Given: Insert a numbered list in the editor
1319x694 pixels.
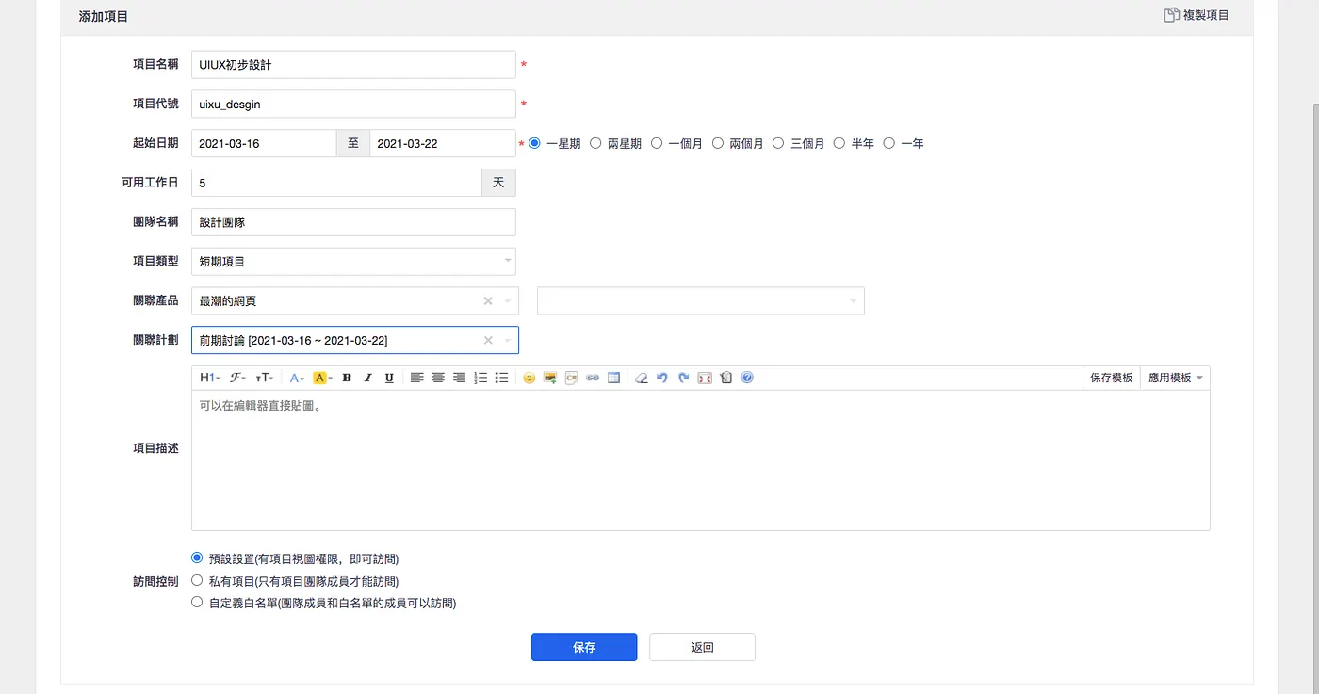Looking at the screenshot, I should pos(480,378).
